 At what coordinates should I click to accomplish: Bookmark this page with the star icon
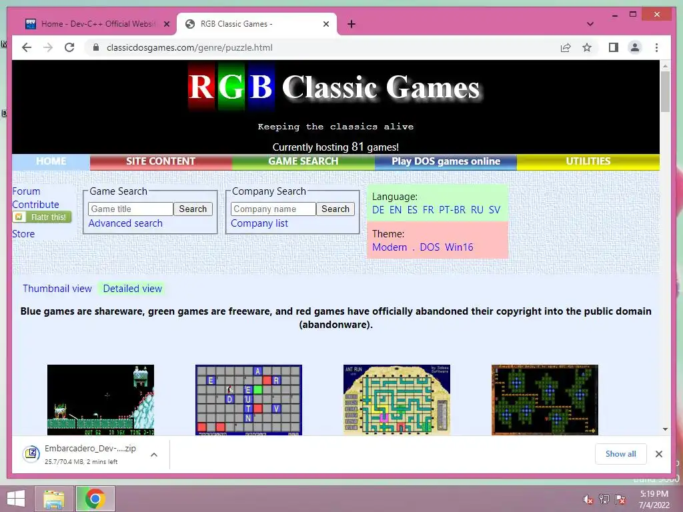[587, 47]
